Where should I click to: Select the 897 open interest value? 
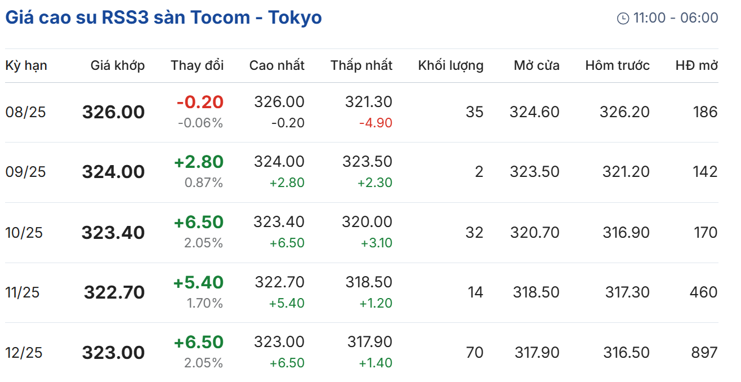coord(704,353)
